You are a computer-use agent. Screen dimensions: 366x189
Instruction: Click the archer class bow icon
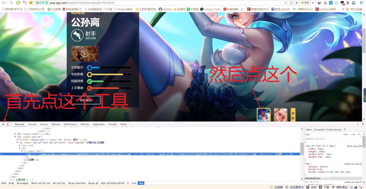point(77,35)
